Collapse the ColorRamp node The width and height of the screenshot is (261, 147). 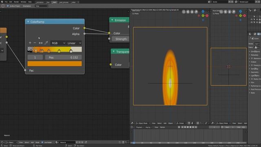(x=28, y=22)
